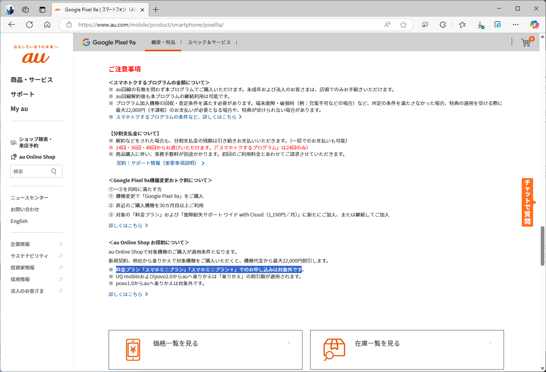Click the search magnifier icon in sidebar
Screen dimensions: 546x372
[x=54, y=171]
